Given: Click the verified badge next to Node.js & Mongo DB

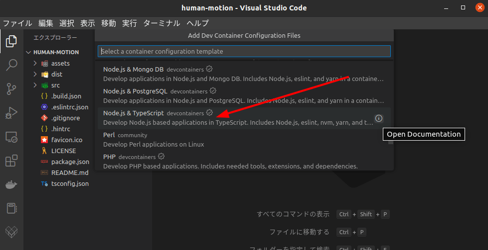Looking at the screenshot, I should [209, 69].
